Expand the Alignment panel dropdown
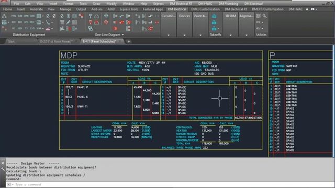The height and width of the screenshot is (188, 335). [x=247, y=35]
